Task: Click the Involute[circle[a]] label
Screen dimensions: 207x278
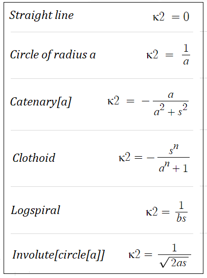Action: pyautogui.click(x=58, y=255)
